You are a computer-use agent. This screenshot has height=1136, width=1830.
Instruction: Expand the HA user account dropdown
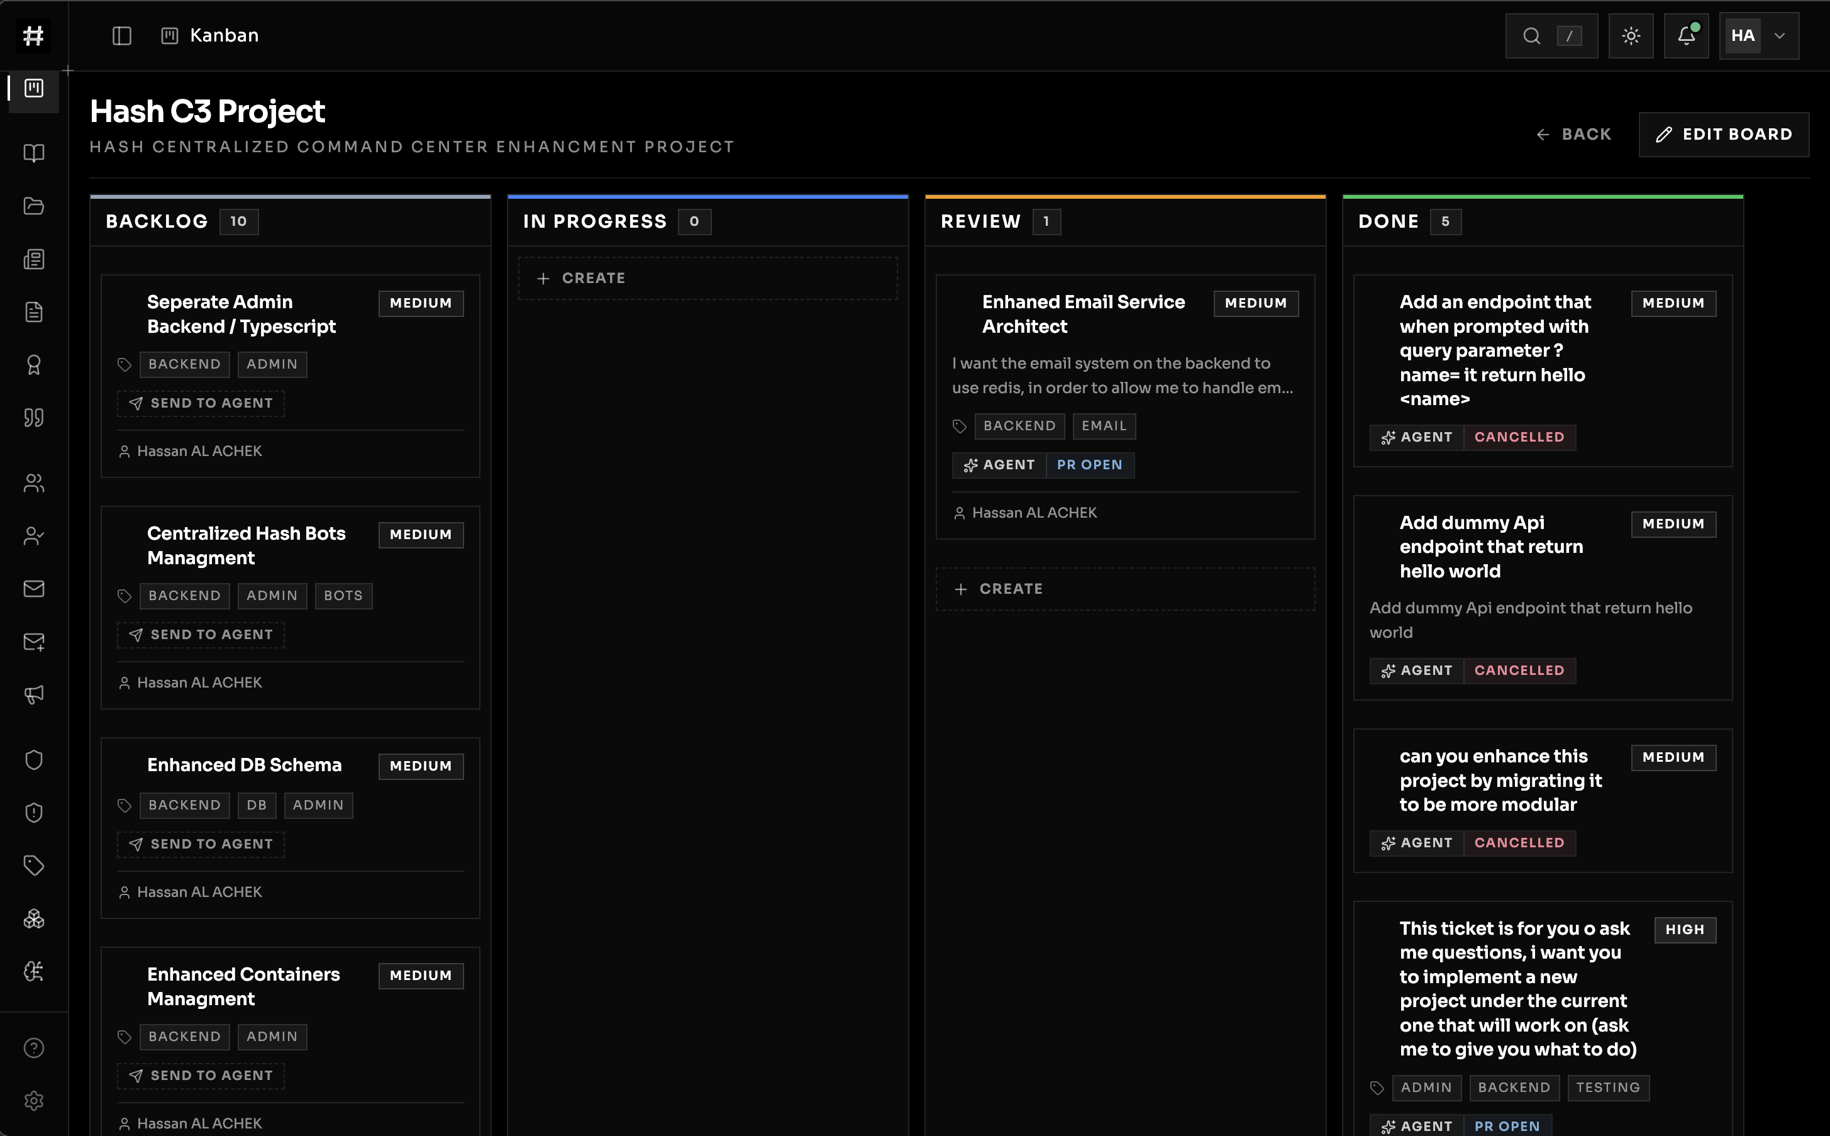(1759, 35)
